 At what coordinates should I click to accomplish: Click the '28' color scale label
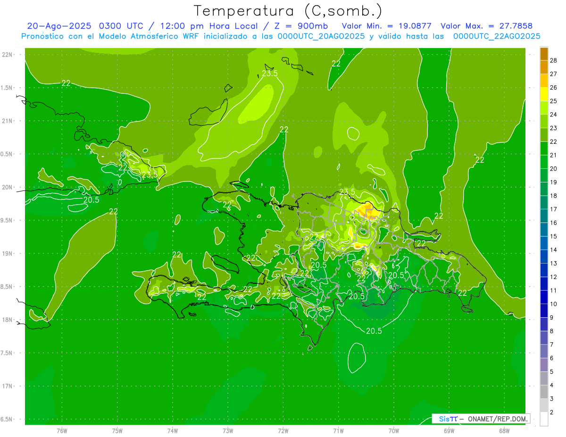pos(554,60)
